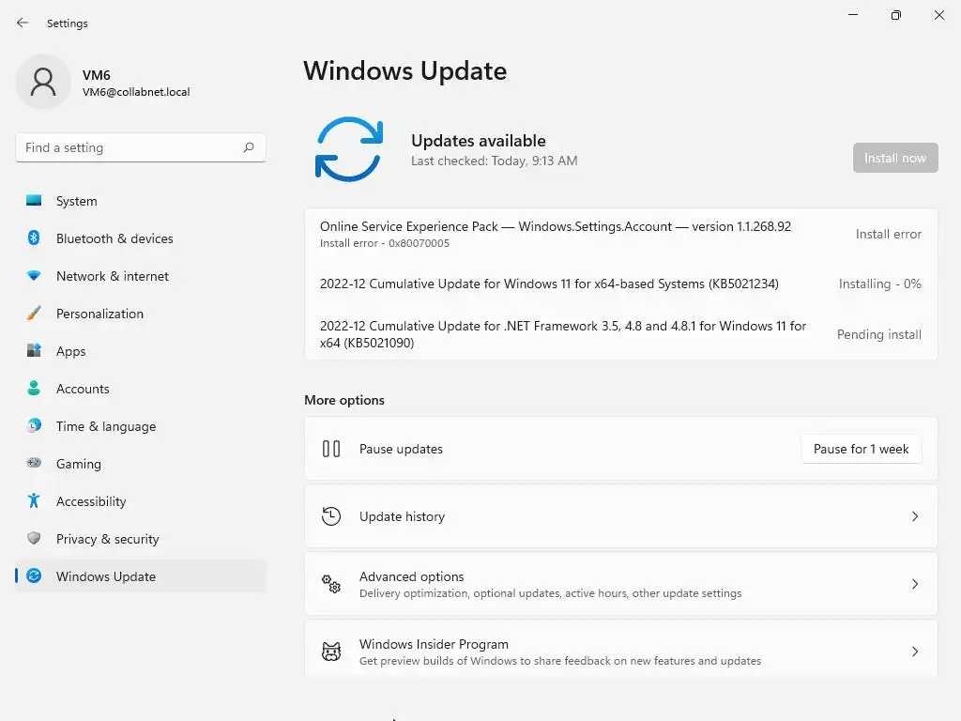Expand Windows Insider Program chevron
961x721 pixels.
[x=914, y=652]
